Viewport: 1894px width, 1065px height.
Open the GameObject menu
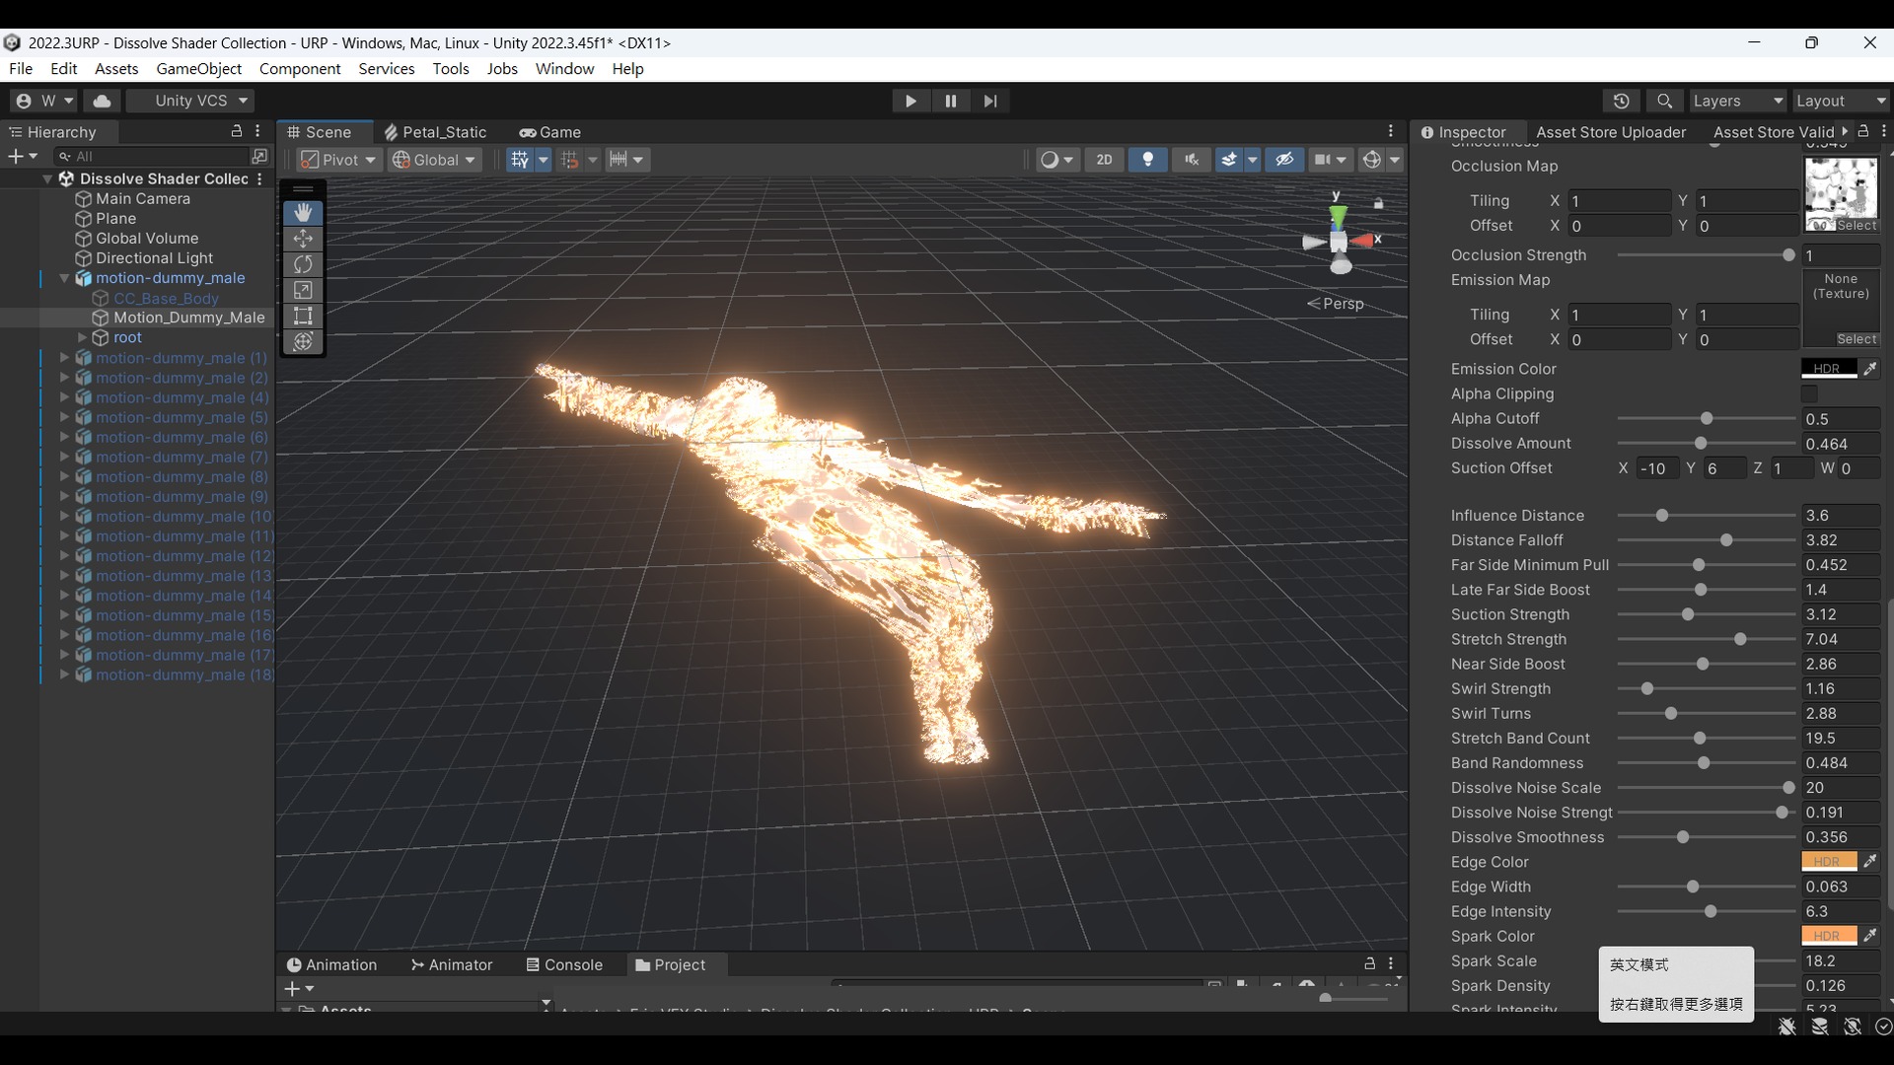[x=198, y=69]
